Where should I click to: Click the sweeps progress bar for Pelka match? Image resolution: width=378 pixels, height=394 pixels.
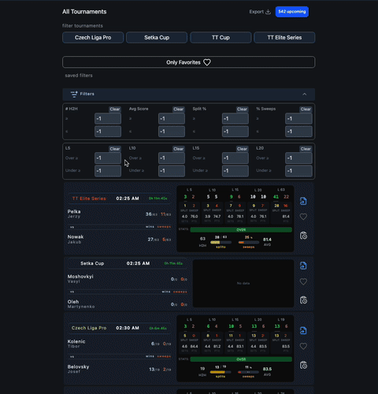(248, 243)
